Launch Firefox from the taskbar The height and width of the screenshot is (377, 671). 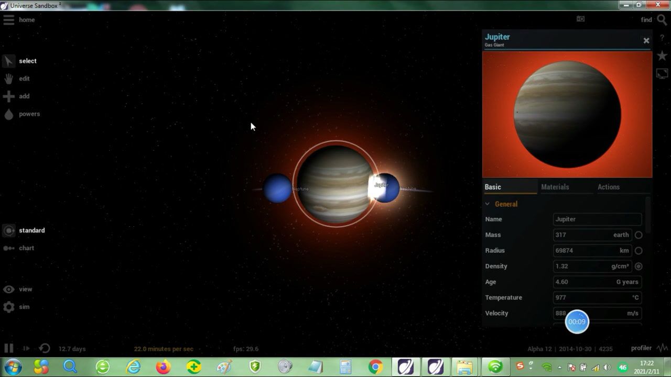tap(164, 367)
